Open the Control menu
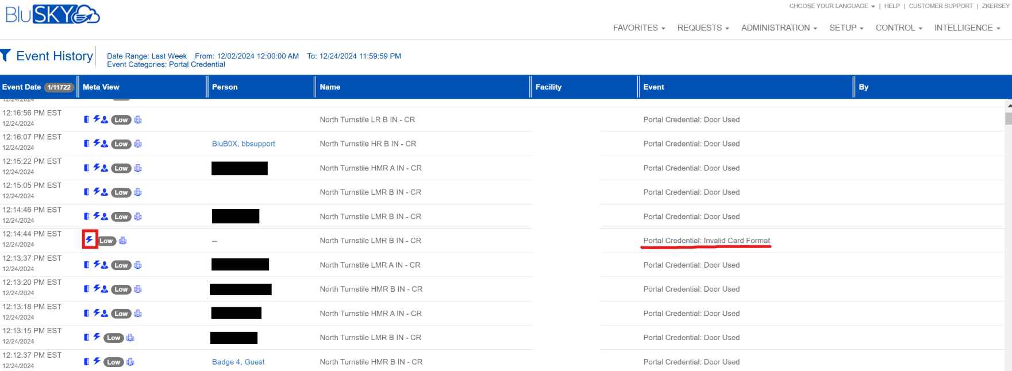 (898, 28)
